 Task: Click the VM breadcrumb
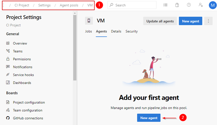point(90,5)
